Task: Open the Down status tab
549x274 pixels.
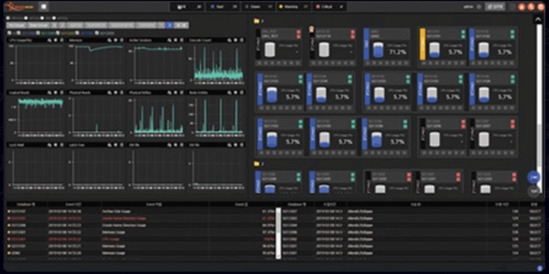Action: tap(258, 7)
